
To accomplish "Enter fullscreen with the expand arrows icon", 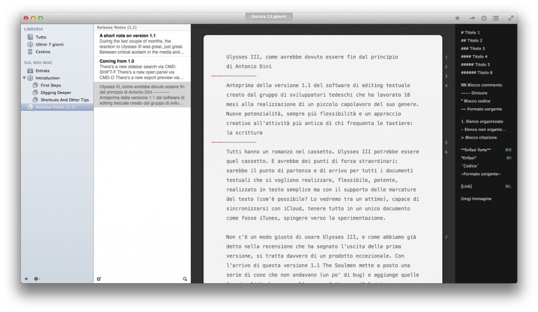I will 511,17.
